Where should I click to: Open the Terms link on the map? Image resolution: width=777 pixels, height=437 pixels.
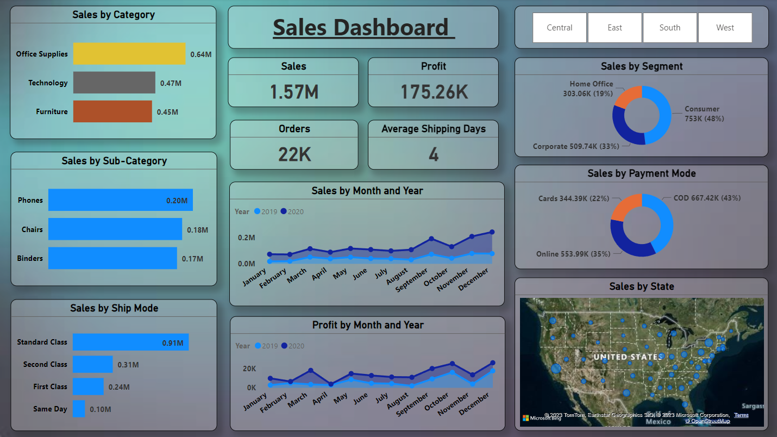[741, 415]
